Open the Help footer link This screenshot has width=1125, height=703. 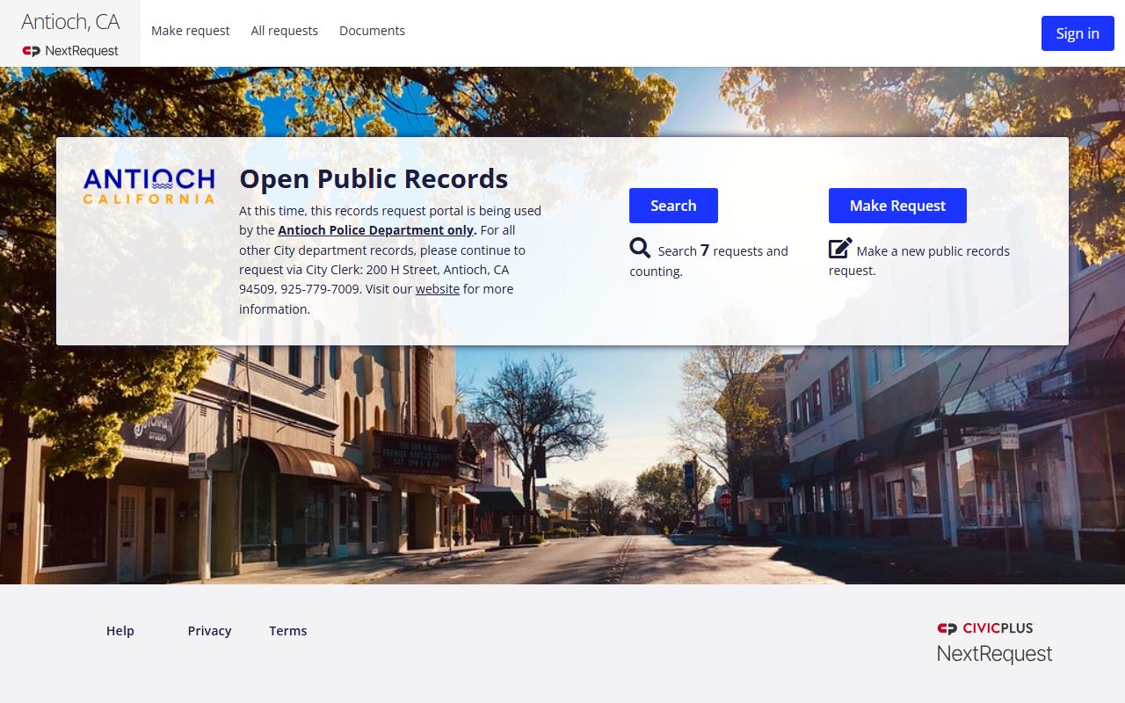[120, 631]
